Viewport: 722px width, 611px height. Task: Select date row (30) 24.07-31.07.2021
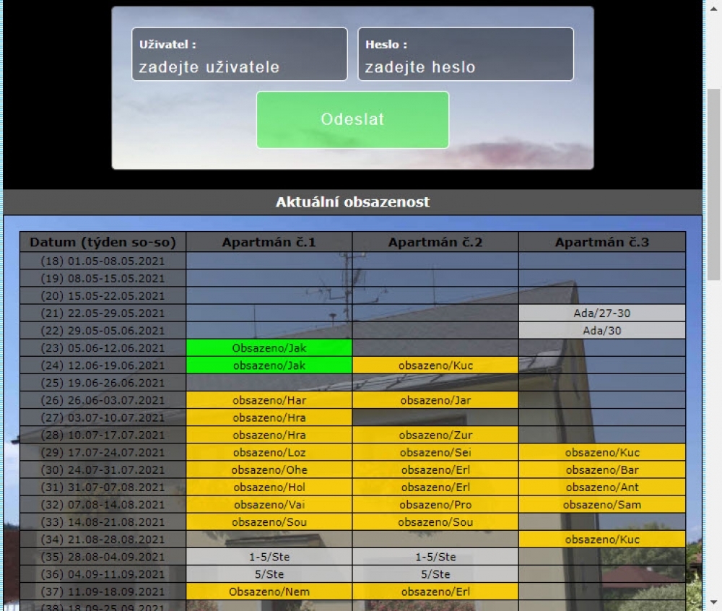103,469
